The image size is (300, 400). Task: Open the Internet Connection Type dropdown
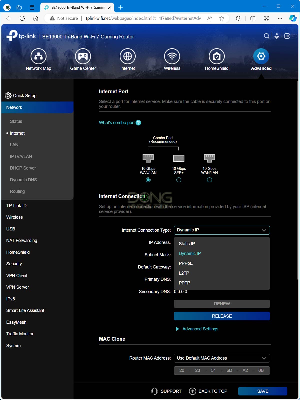(x=222, y=230)
